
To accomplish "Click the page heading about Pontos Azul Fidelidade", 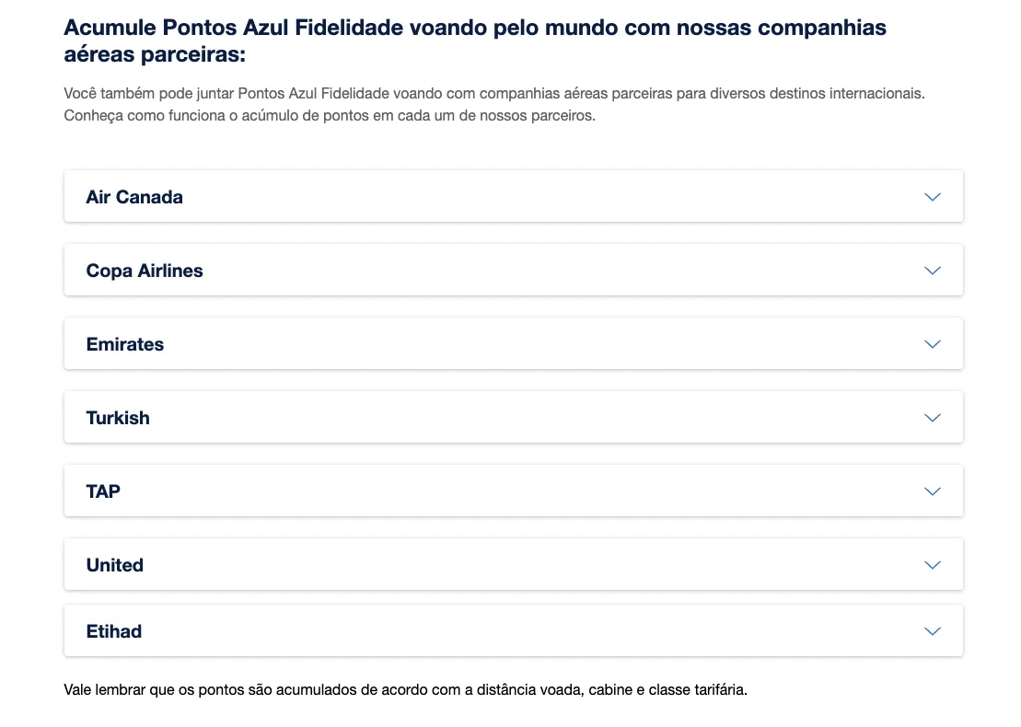I will (x=475, y=40).
